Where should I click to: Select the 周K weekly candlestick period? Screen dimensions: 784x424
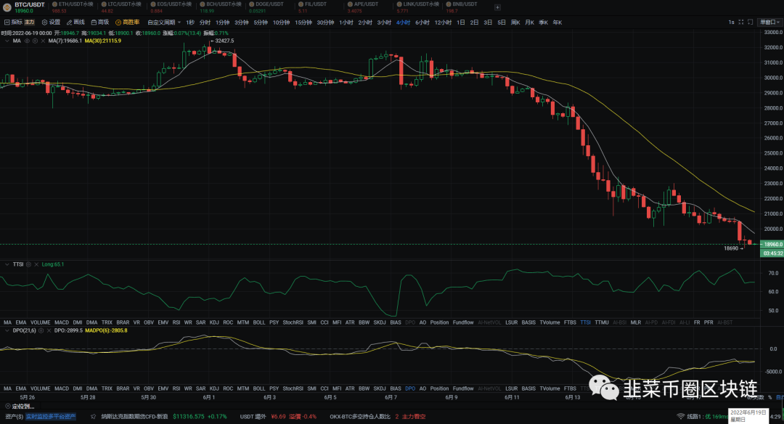coord(515,23)
